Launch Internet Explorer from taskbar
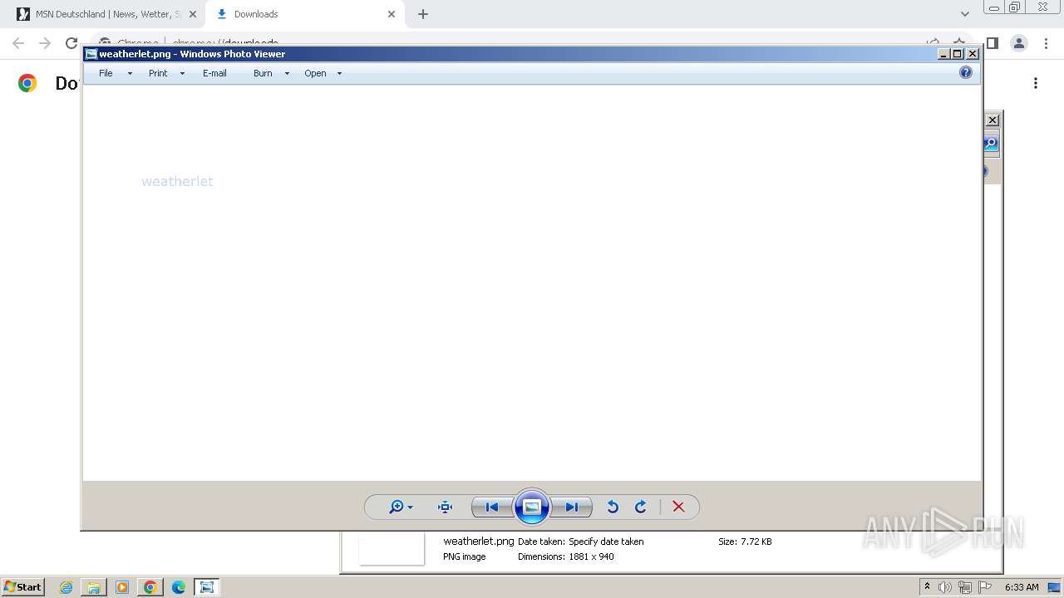The image size is (1064, 598). [66, 587]
